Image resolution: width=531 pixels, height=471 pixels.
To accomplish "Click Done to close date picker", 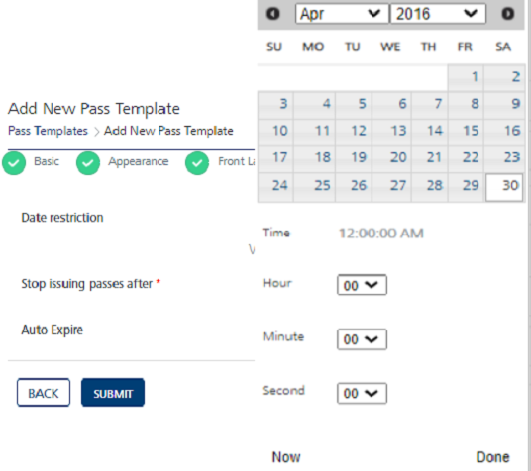I will 492,457.
